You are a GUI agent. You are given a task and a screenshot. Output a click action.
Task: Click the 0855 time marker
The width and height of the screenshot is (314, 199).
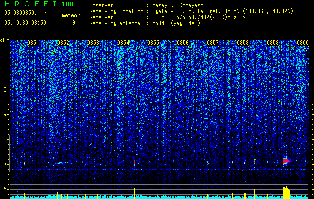tap(153, 43)
